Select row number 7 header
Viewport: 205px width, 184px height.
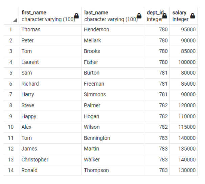pyautogui.click(x=11, y=94)
